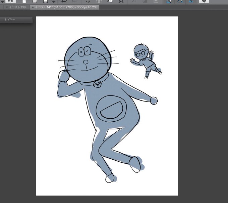
Task: Click the Save document icon
Action: click(x=46, y=1)
